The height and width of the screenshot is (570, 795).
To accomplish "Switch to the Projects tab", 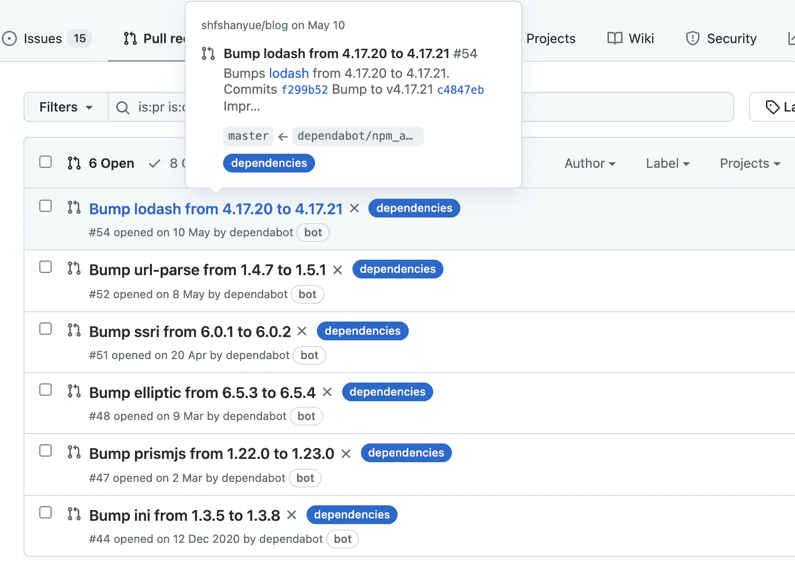I will click(x=551, y=38).
